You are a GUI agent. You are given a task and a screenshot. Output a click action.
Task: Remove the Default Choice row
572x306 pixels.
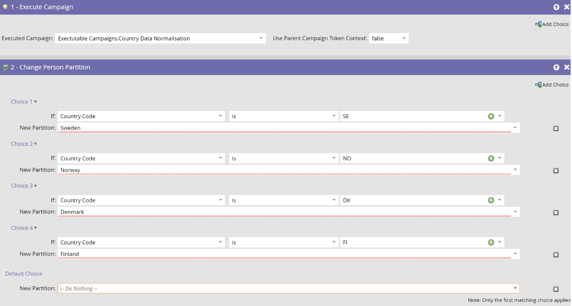pyautogui.click(x=556, y=289)
